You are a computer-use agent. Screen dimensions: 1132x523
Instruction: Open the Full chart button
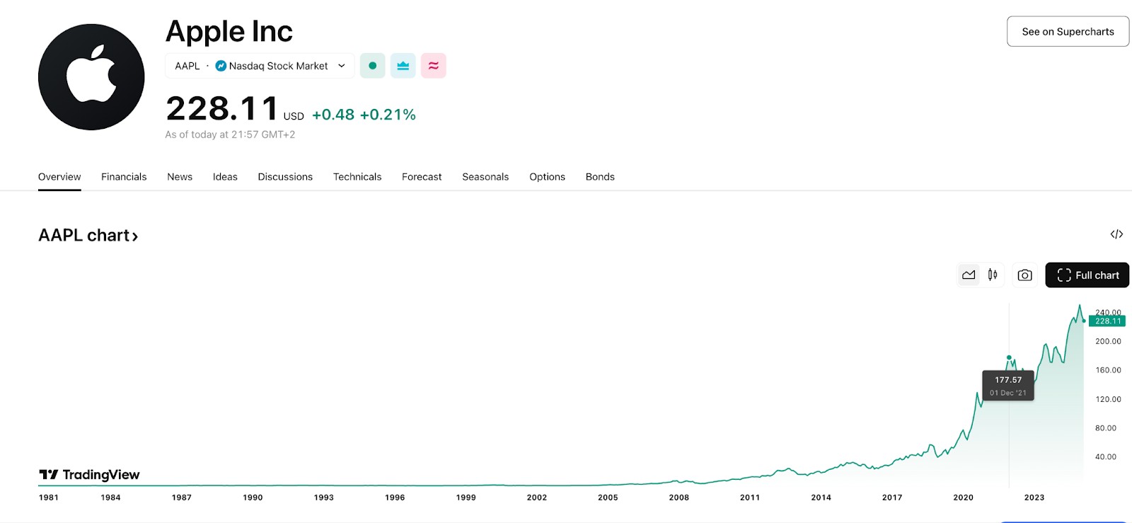(x=1087, y=275)
